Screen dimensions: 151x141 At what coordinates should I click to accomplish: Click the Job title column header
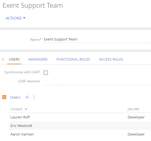[133, 109]
